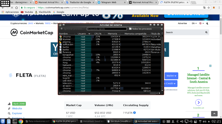
Task: Click the ad's arrow circle button
Action: (199, 103)
